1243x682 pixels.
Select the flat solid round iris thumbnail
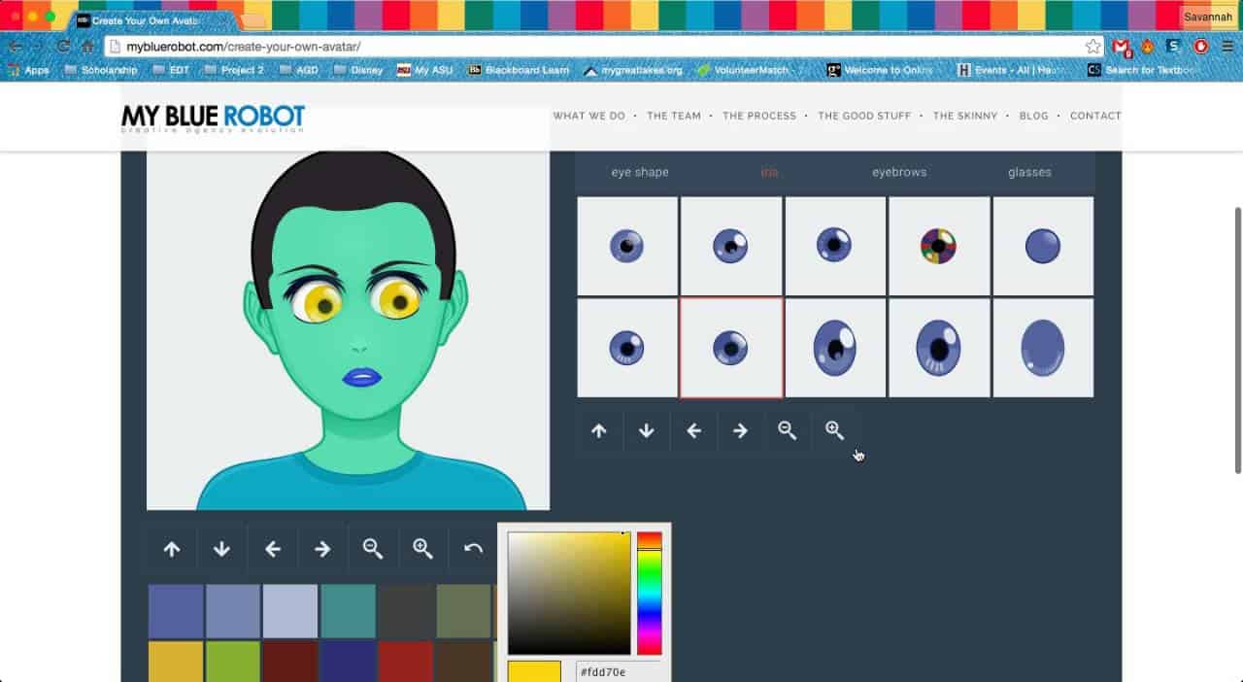(x=1043, y=246)
